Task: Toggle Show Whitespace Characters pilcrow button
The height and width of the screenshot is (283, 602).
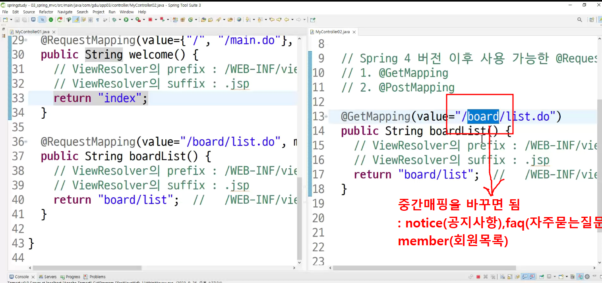Action: click(97, 19)
